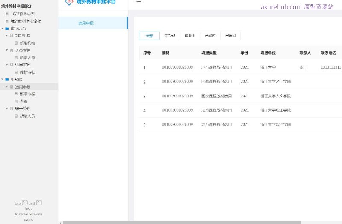This screenshot has width=342, height=224.
Task: Click the page icon next to 查看
Action: [x=16, y=101]
